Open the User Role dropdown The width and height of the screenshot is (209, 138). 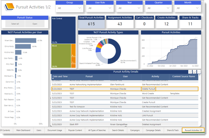tap(100, 8)
